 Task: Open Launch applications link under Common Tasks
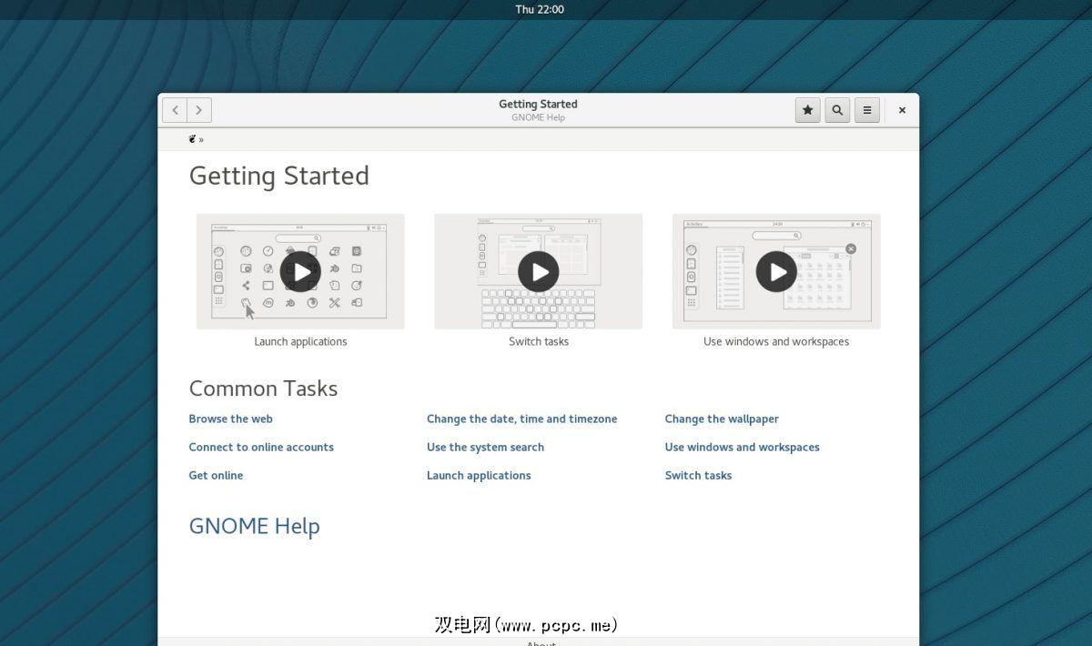479,475
